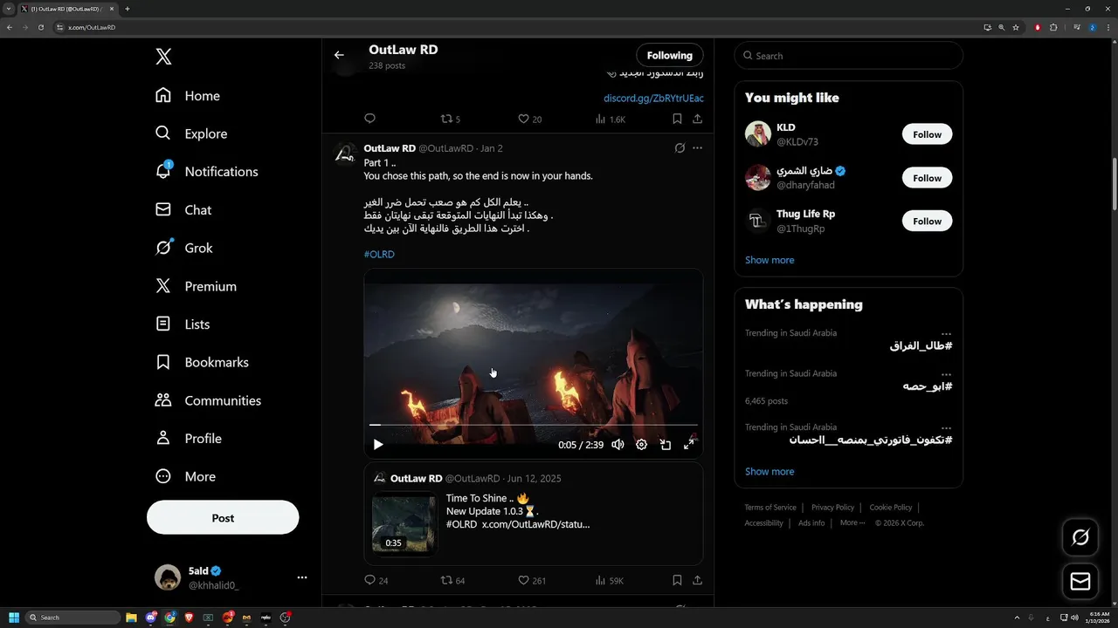Like the post with 261 likes
Screen dimensions: 1118x628
[532, 580]
